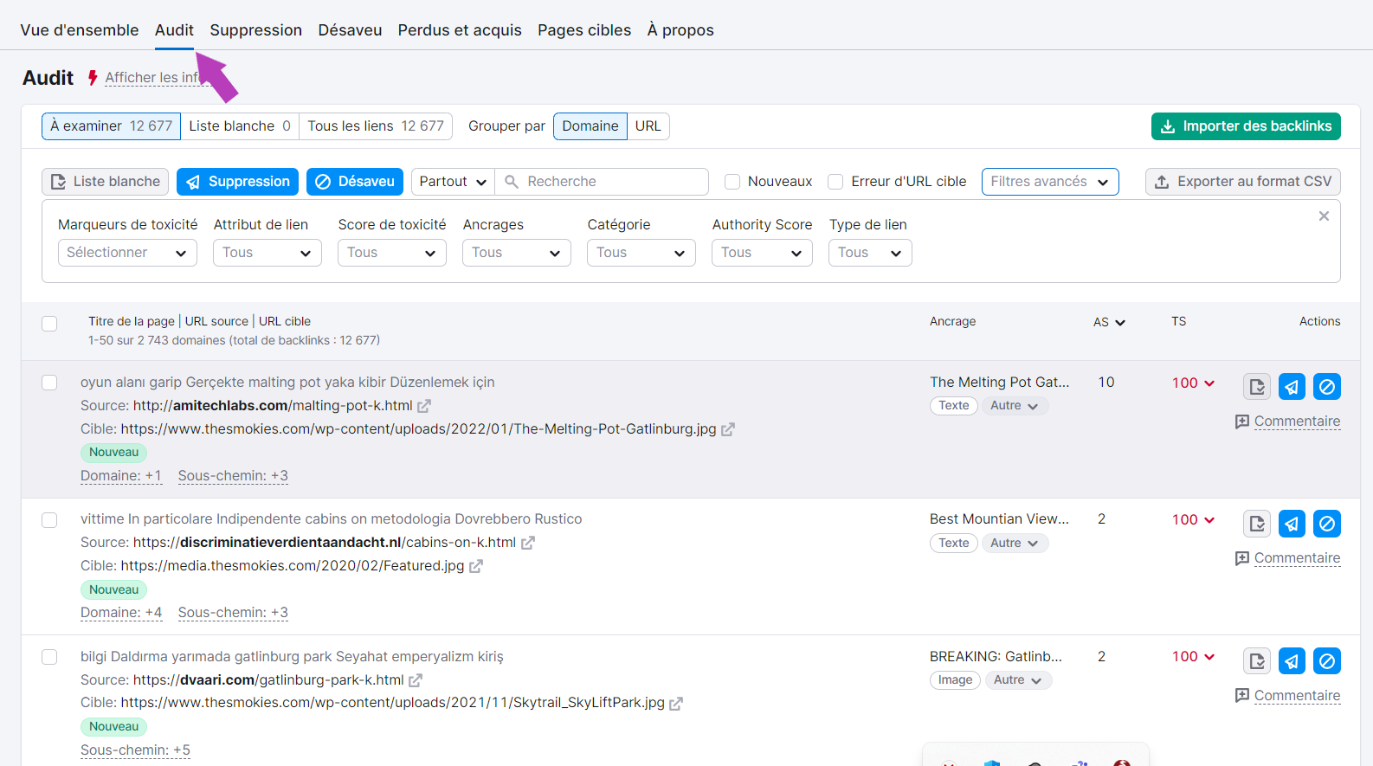Viewport: 1373px width, 766px height.
Task: Open Featured.jpg target external link icon
Action: pyautogui.click(x=476, y=566)
